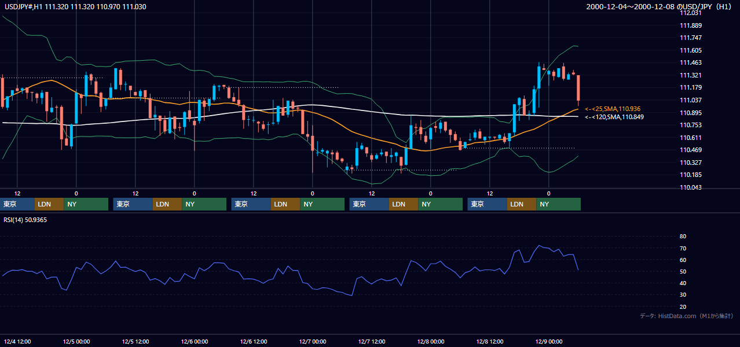Click price axis value 111.321
Viewport: 740px width, 347px height.
[691, 75]
